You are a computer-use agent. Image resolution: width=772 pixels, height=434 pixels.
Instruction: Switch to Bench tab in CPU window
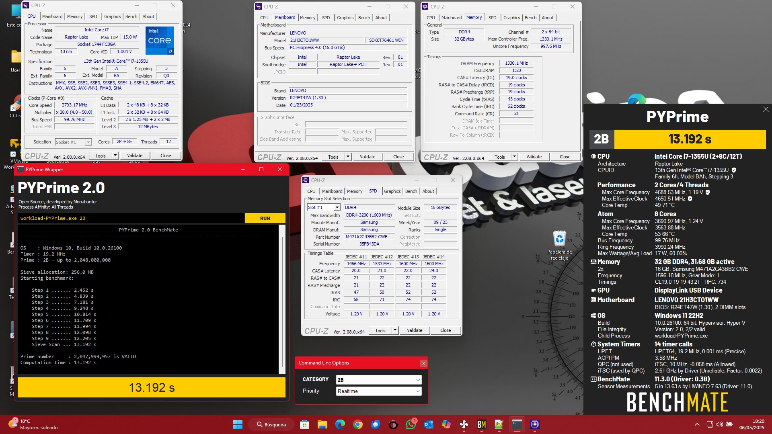pos(131,16)
